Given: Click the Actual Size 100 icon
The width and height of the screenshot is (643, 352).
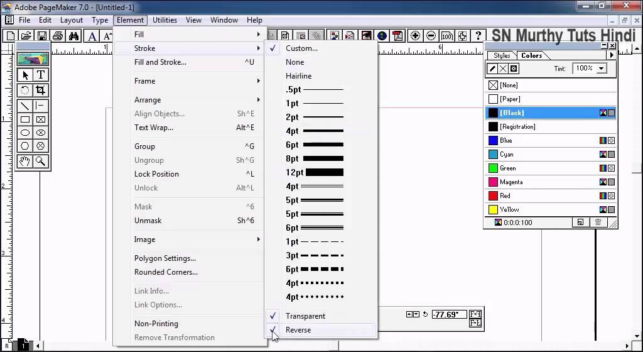Looking at the screenshot, I should point(446,36).
